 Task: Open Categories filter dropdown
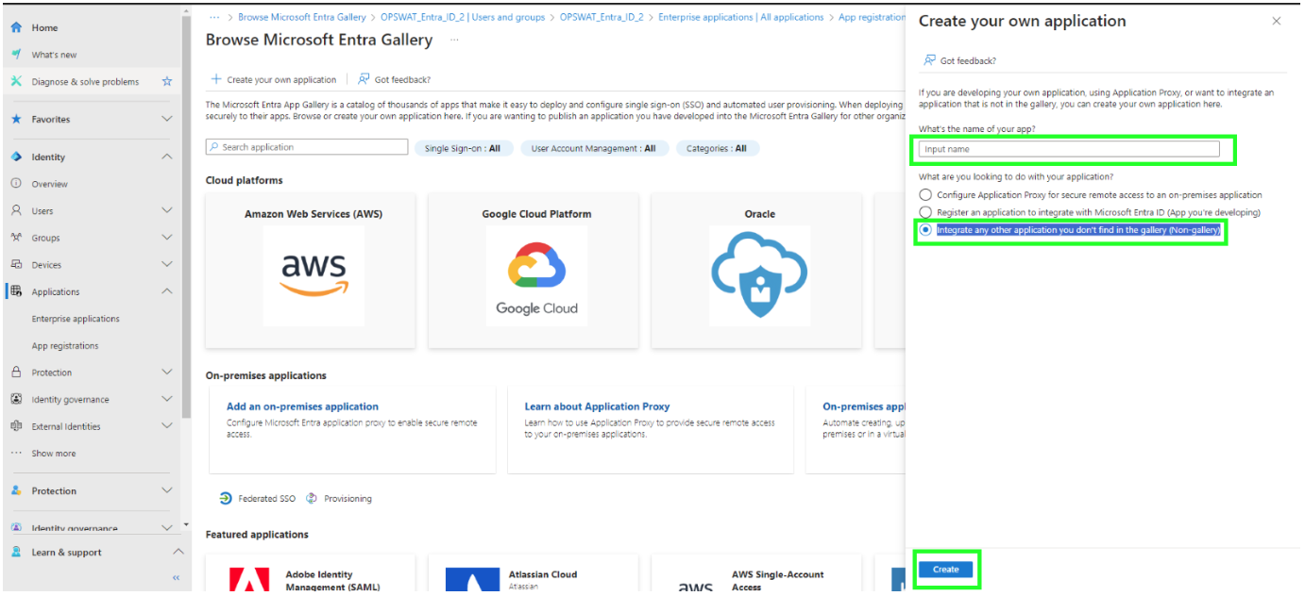717,148
